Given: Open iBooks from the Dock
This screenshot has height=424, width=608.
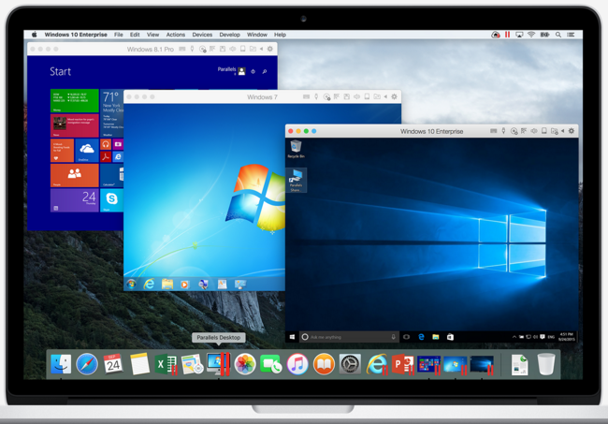Looking at the screenshot, I should [x=324, y=364].
